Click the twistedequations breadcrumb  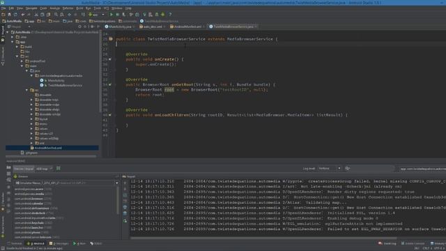102,21
